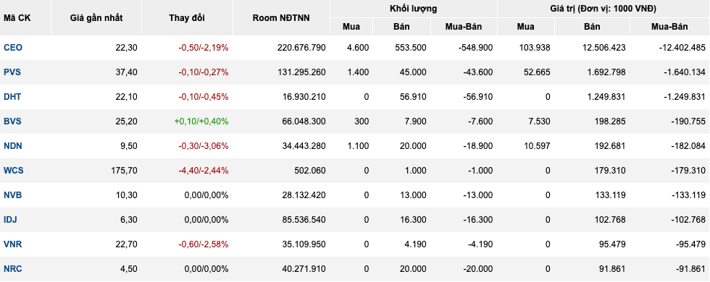Screen dimensions: 710x282
Task: Open the BVS stock ticker link
Action: 12,121
